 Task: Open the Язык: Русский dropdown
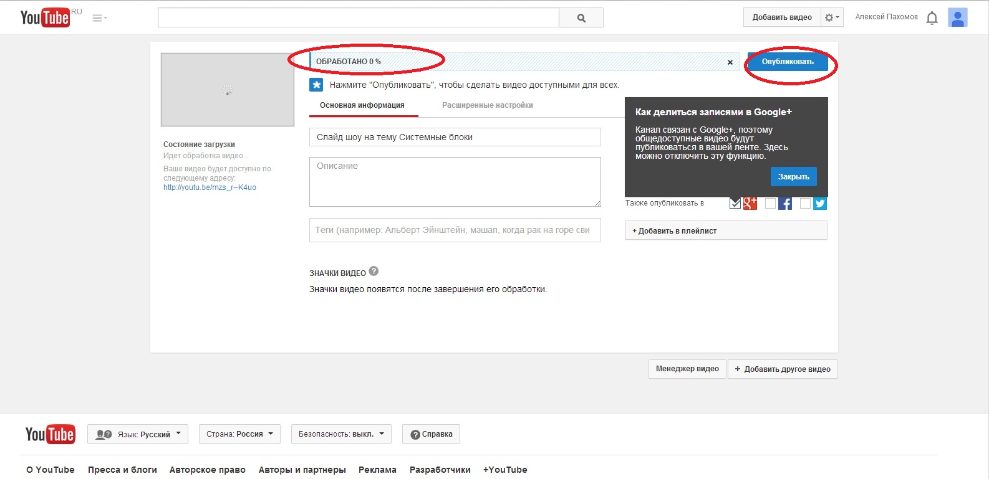coord(138,434)
